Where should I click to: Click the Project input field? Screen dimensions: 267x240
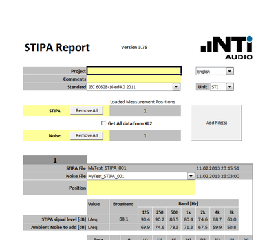pyautogui.click(x=134, y=71)
